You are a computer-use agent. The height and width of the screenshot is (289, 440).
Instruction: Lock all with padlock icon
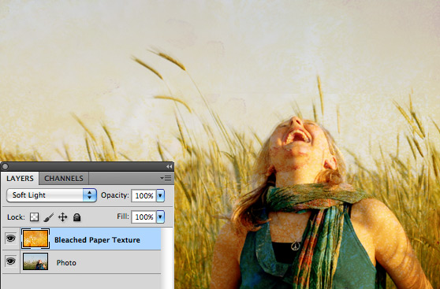coord(77,217)
